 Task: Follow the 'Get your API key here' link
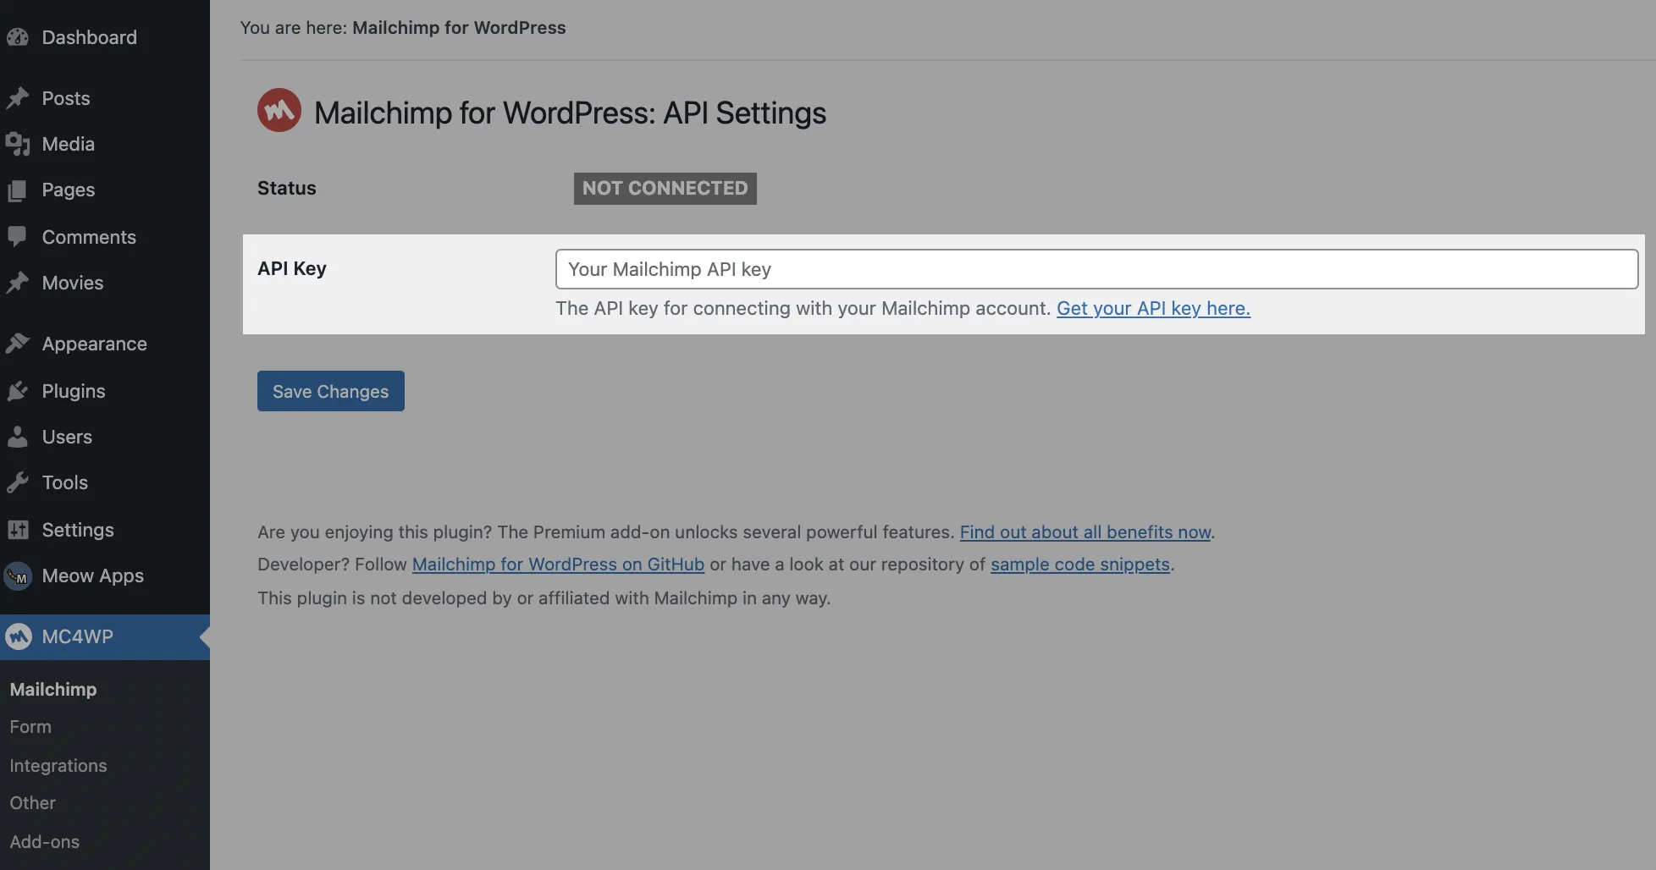pos(1153,308)
